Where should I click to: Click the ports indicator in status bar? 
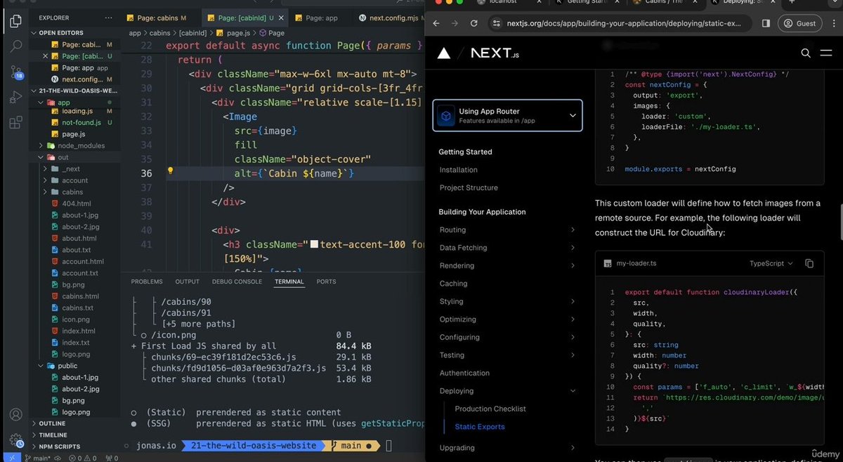[110, 458]
